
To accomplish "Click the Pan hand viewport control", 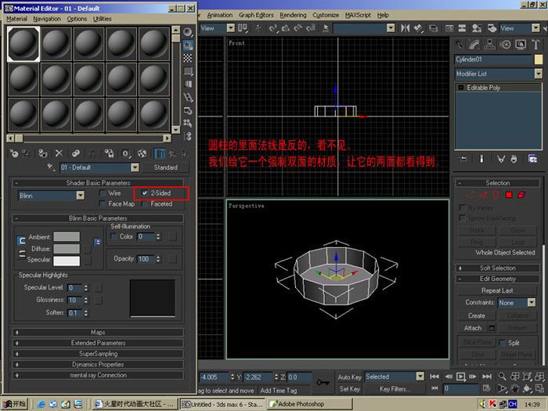I will (x=514, y=388).
